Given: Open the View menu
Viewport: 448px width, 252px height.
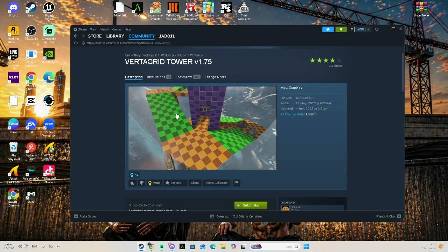Looking at the screenshot, I should (93, 29).
